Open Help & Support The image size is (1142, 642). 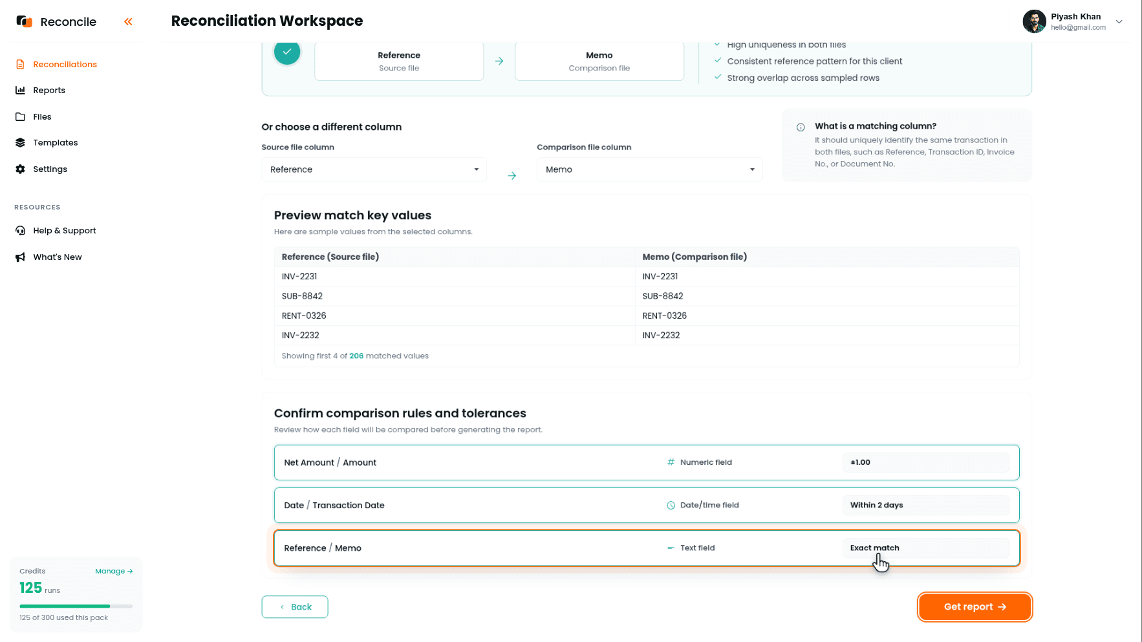tap(64, 231)
